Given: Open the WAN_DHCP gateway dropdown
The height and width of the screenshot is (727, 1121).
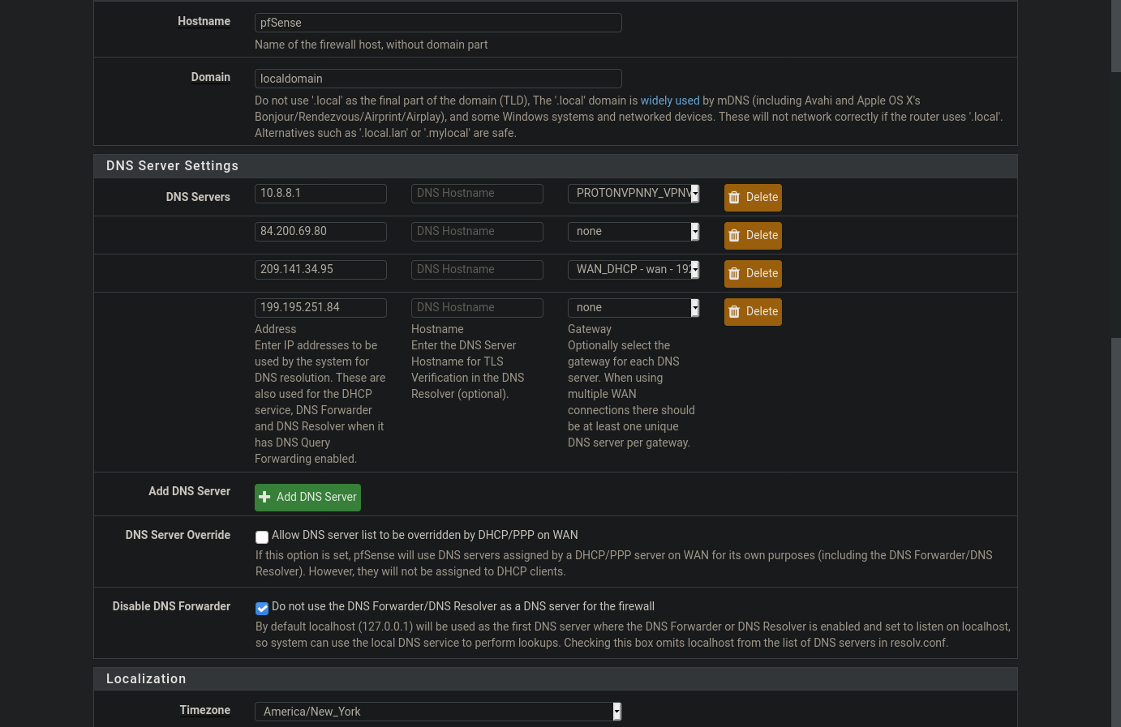Looking at the screenshot, I should tap(634, 269).
